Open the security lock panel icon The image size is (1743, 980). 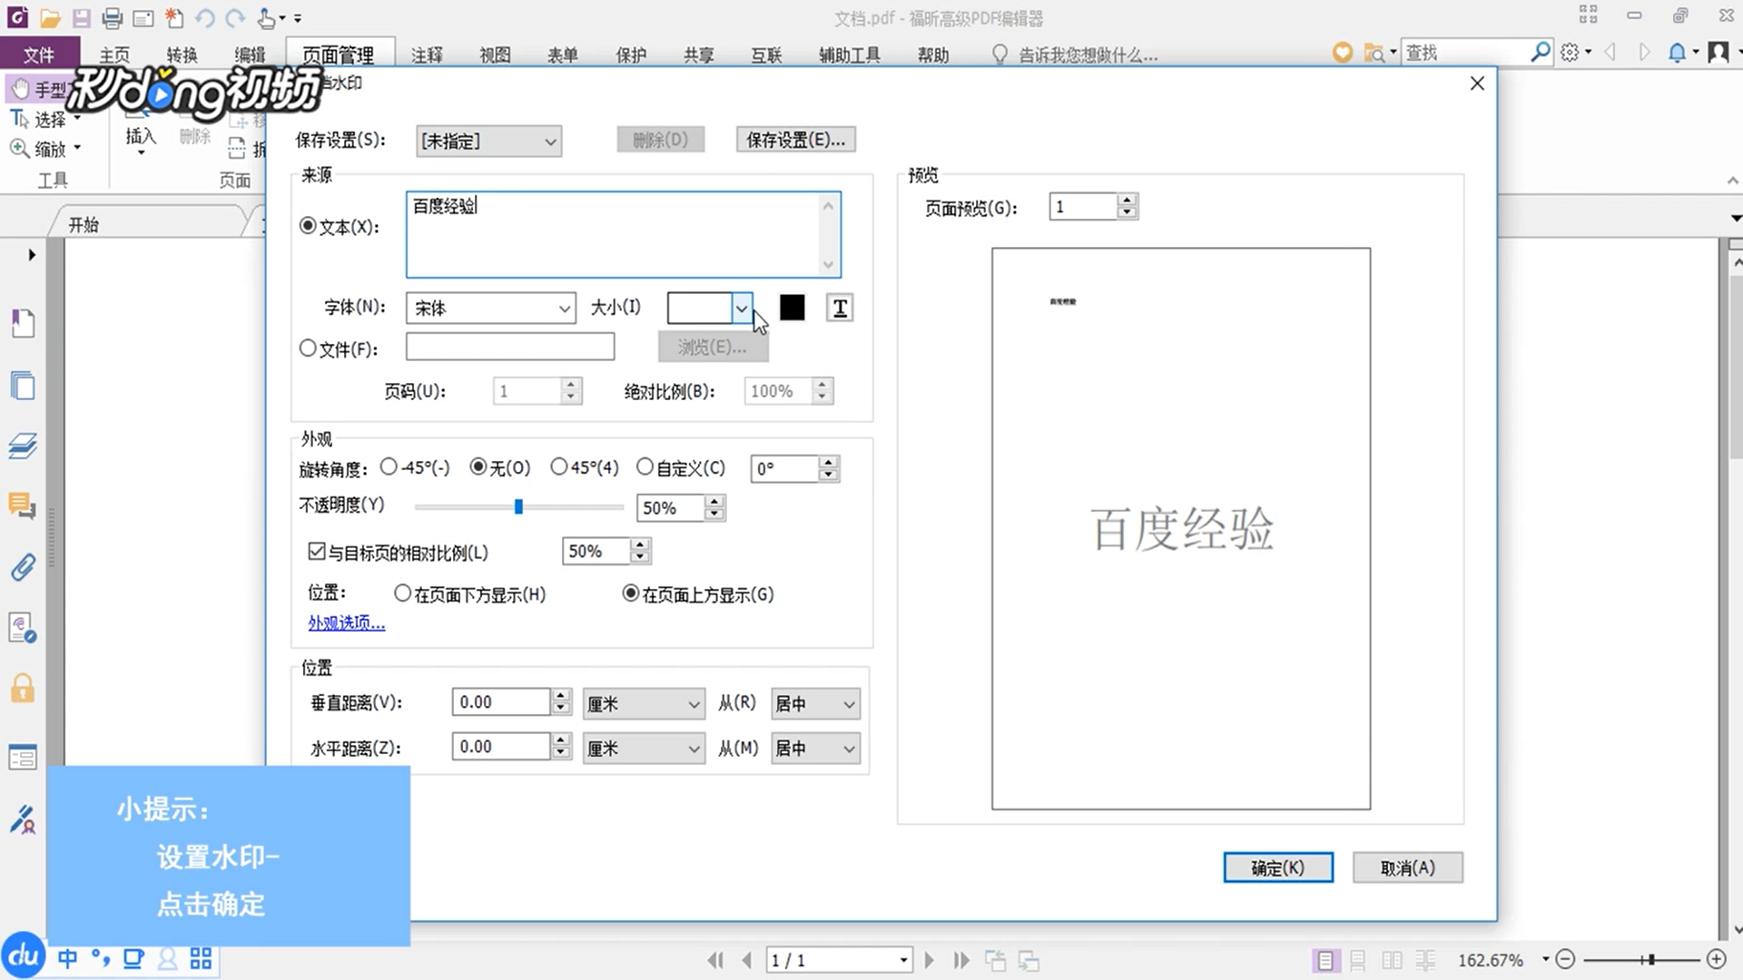[23, 689]
